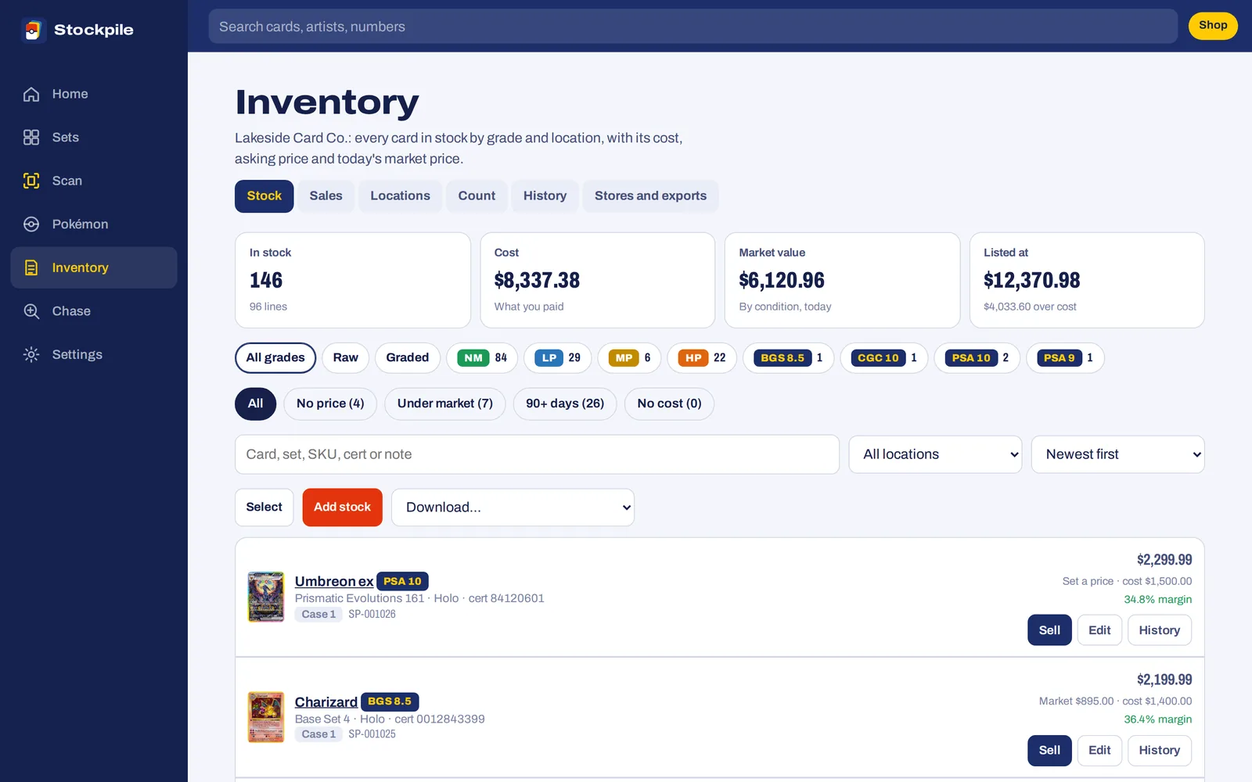Toggle the LP 29 grade filter

557,357
